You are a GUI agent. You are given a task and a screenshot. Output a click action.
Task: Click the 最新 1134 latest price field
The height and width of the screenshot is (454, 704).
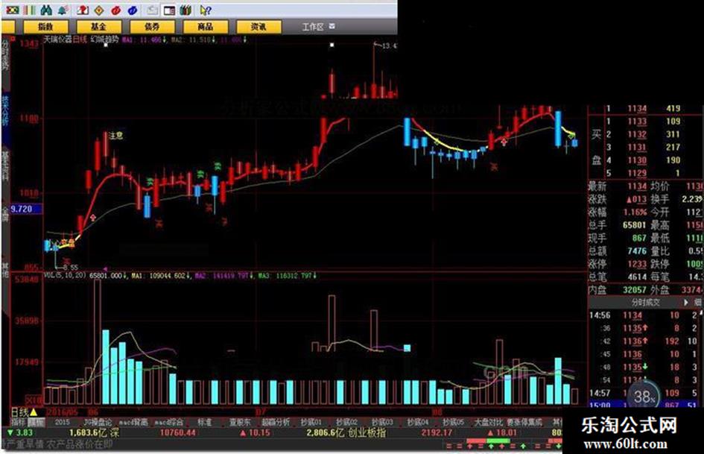click(x=618, y=186)
